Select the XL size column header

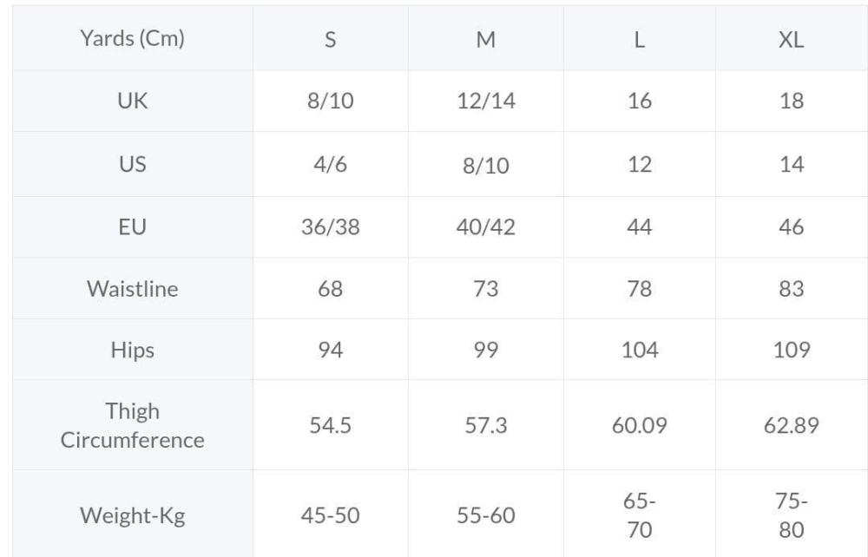tap(792, 38)
